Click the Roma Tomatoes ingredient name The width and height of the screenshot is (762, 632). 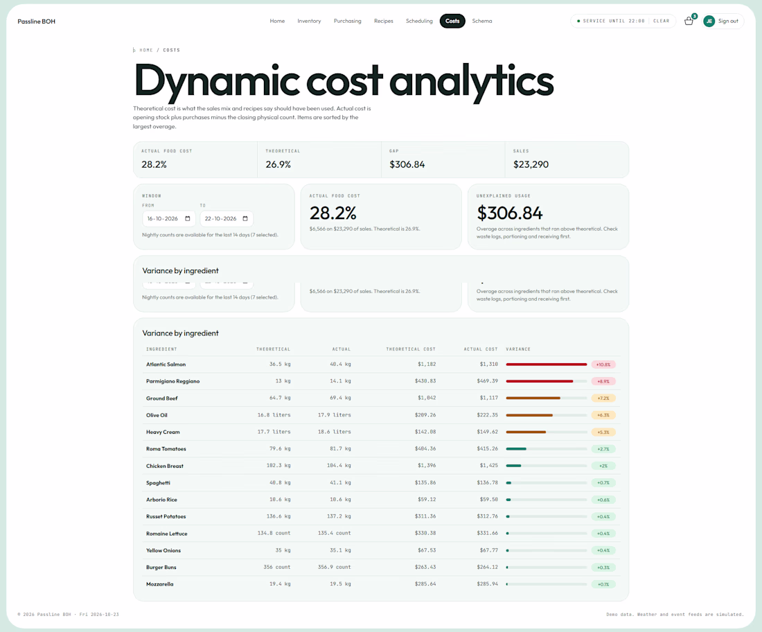point(166,449)
